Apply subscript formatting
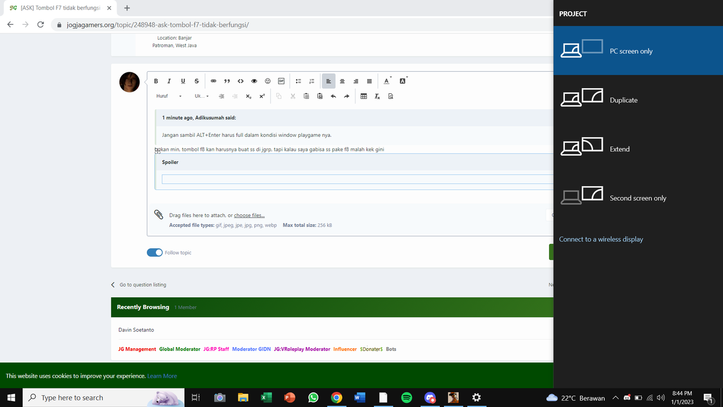Viewport: 723px width, 407px height. click(249, 96)
